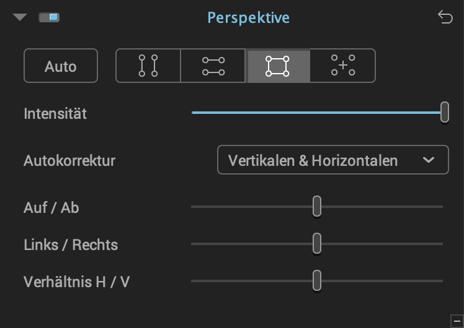Select the eight-point perspective tool
This screenshot has height=328, width=464.
pos(342,66)
